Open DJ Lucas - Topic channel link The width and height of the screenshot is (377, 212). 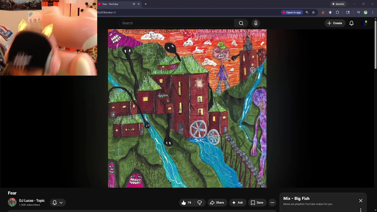(32, 201)
